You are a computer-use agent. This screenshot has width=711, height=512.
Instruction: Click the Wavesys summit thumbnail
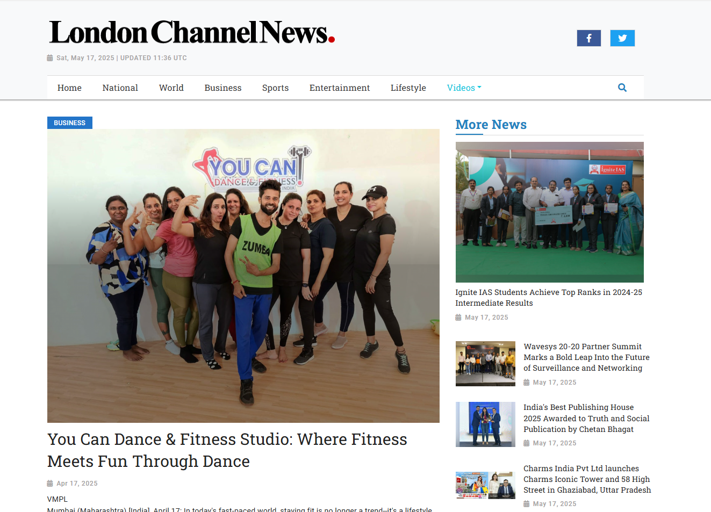point(485,364)
